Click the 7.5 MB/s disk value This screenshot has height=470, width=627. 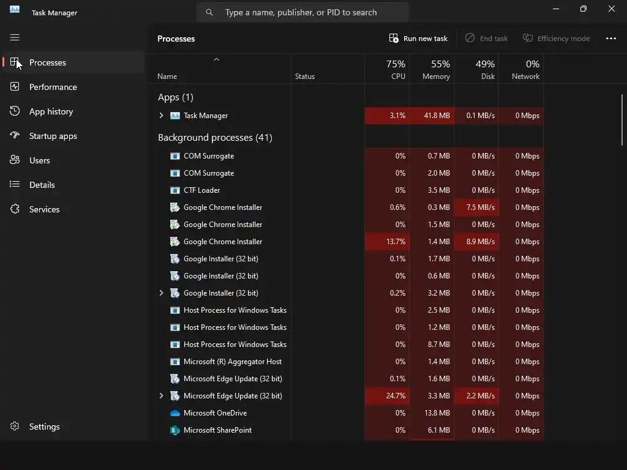480,207
